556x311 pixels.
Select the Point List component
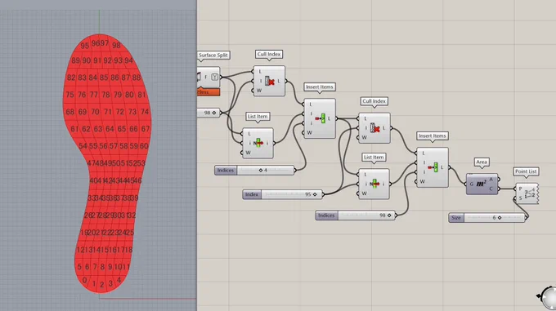click(527, 193)
